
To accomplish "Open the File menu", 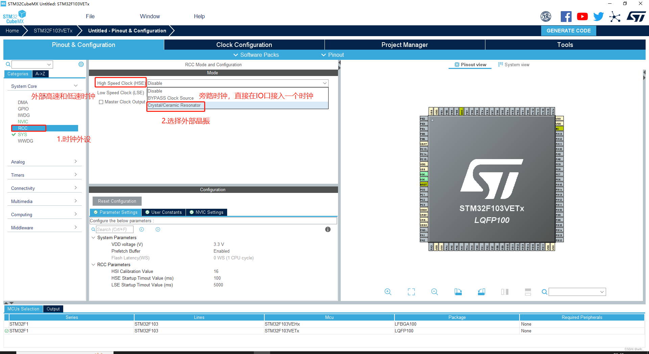I will [90, 16].
